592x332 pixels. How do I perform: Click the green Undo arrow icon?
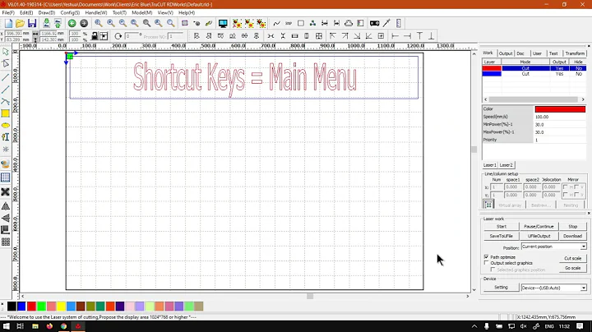coord(72,23)
